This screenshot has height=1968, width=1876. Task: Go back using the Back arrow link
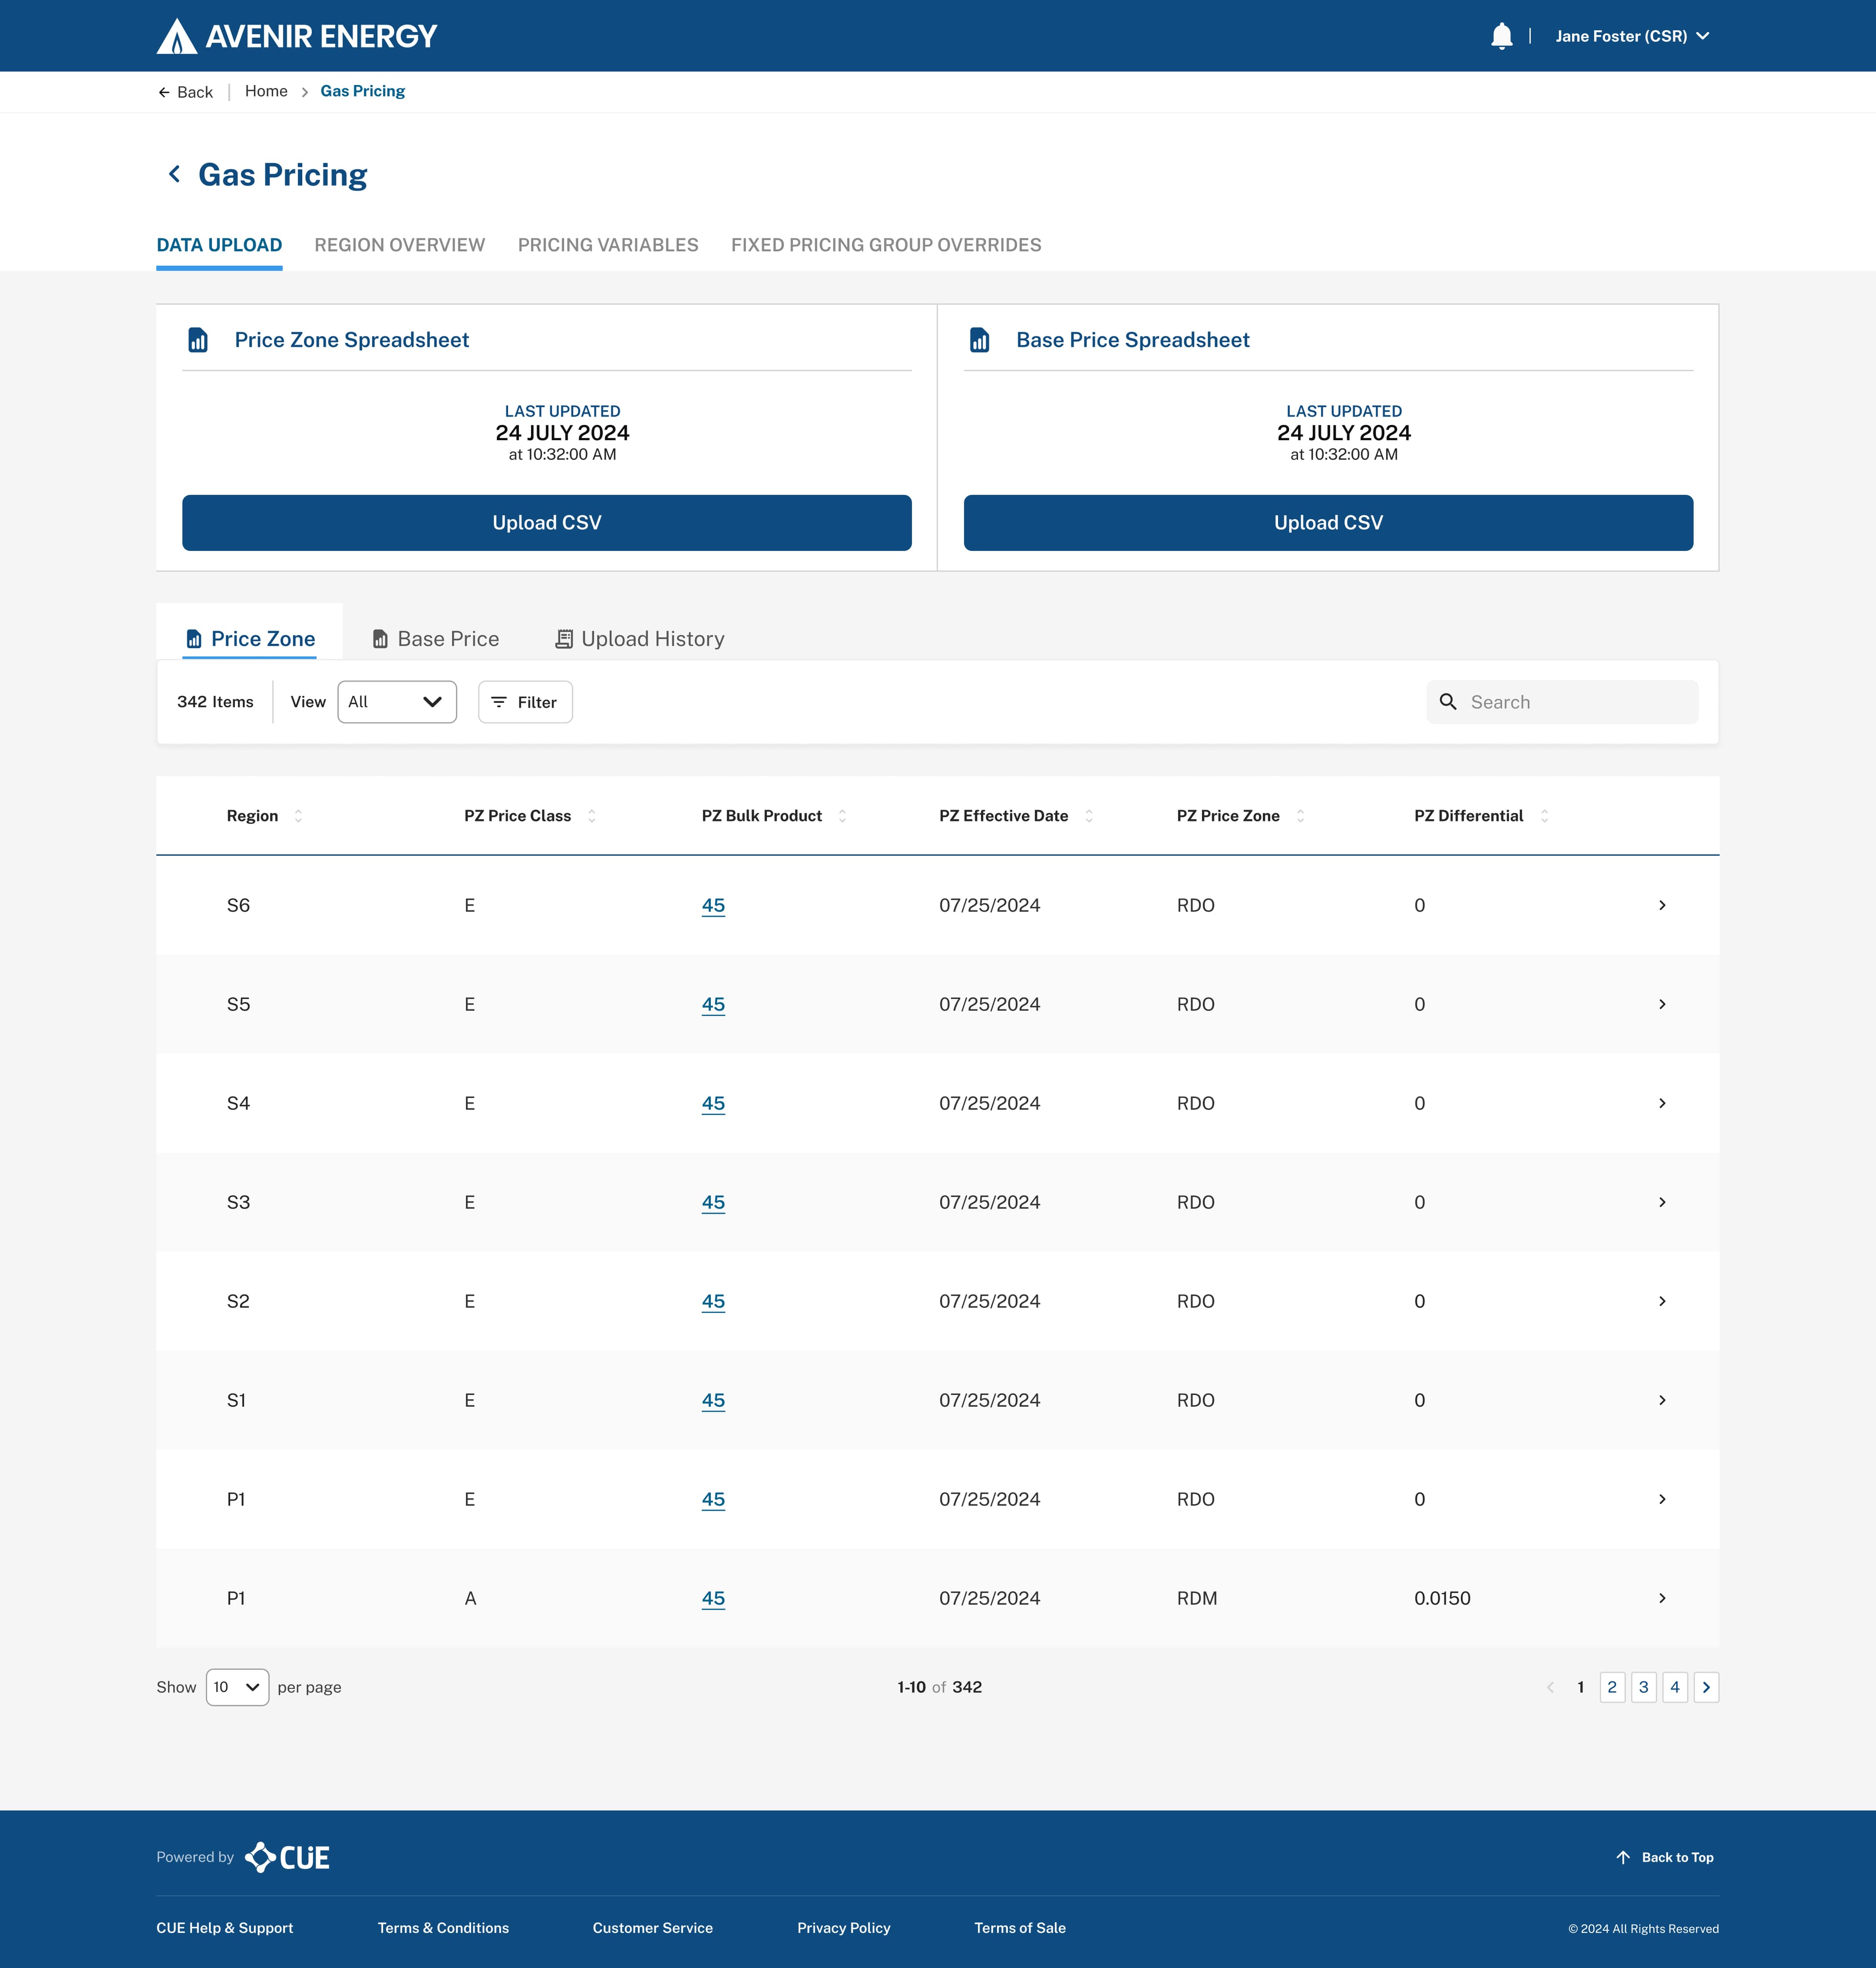click(x=185, y=92)
